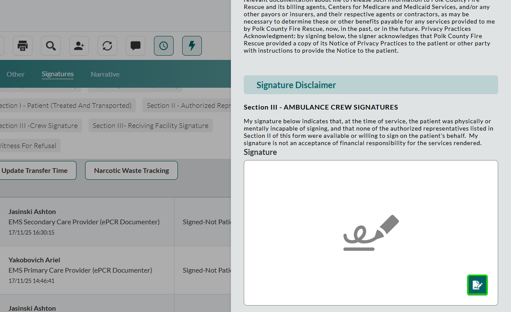Click the lightning bolt icon
The width and height of the screenshot is (511, 312).
[x=192, y=46]
